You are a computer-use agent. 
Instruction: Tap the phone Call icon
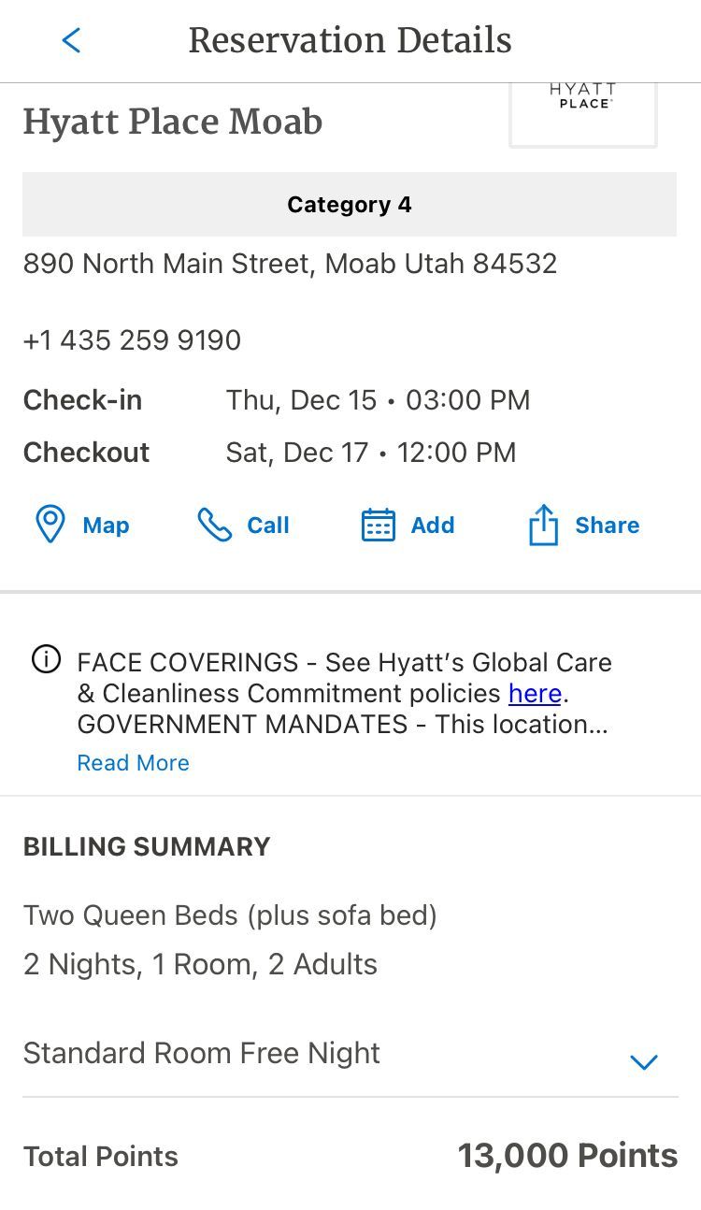(x=214, y=525)
